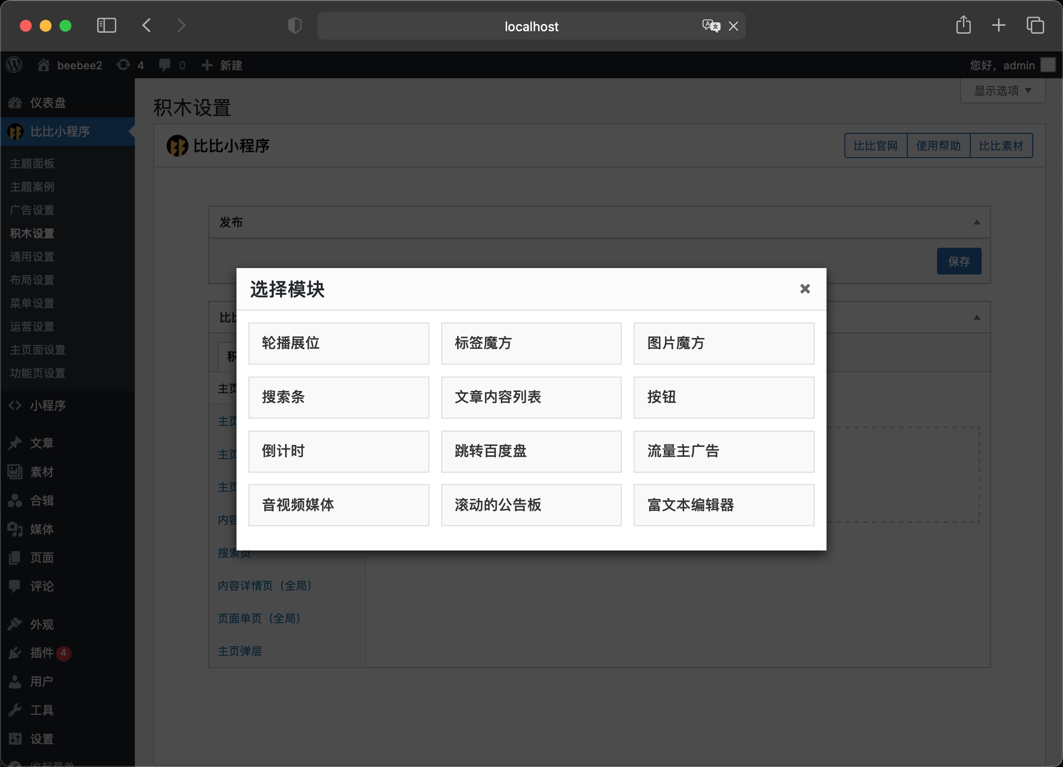Expand the 显示选项 dropdown
The image size is (1063, 767).
1003,91
